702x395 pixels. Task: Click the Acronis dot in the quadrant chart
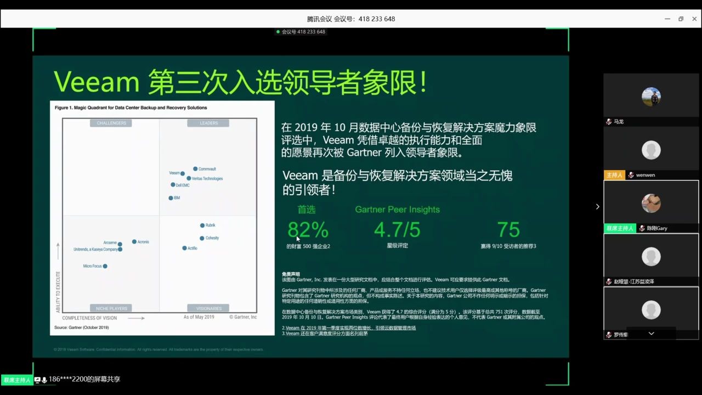point(134,242)
